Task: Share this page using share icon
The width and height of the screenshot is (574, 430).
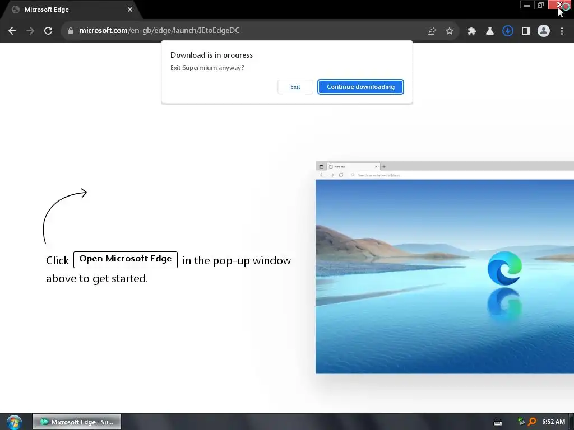Action: pyautogui.click(x=432, y=31)
